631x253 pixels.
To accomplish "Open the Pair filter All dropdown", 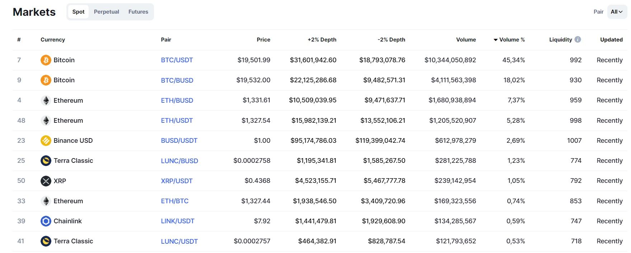I will [x=617, y=12].
